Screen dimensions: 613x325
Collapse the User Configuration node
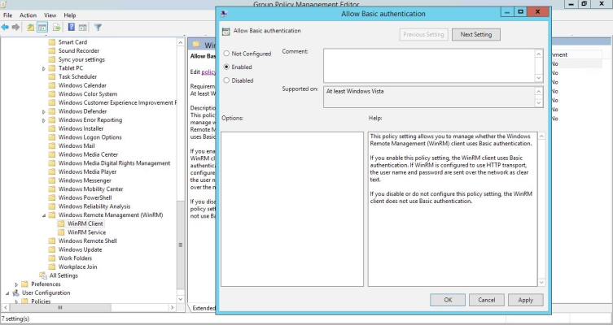point(7,293)
